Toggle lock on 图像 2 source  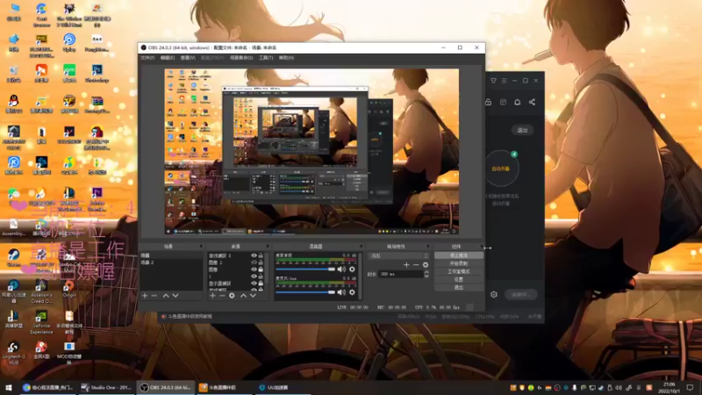(x=261, y=262)
